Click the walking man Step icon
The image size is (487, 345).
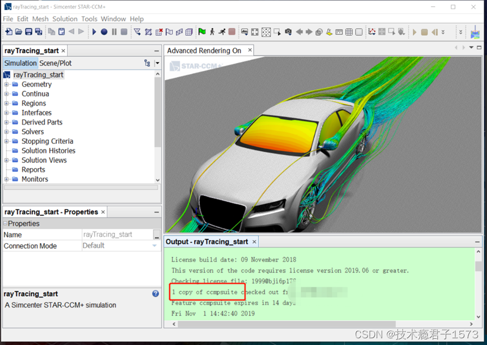[212, 31]
